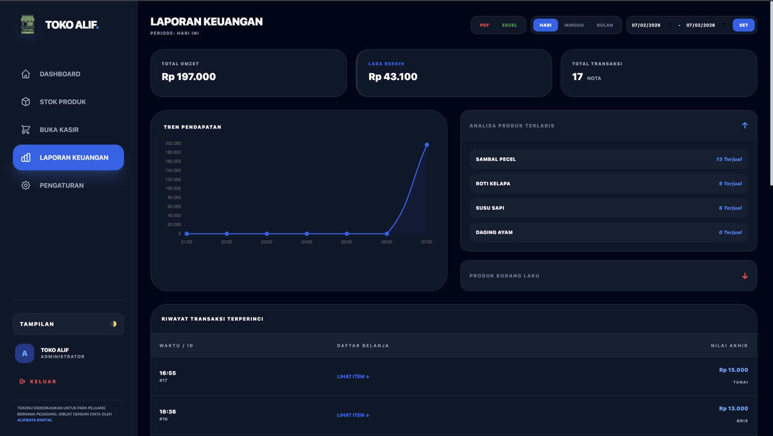The height and width of the screenshot is (436, 773).
Task: Expand the Produk Kurang Laku panel
Action: (x=744, y=276)
